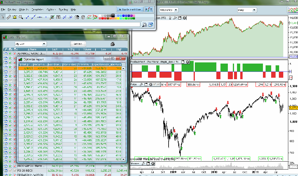This screenshot has height=176, width=298.
Task: Open the Templates menu
Action: pyautogui.click(x=37, y=9)
